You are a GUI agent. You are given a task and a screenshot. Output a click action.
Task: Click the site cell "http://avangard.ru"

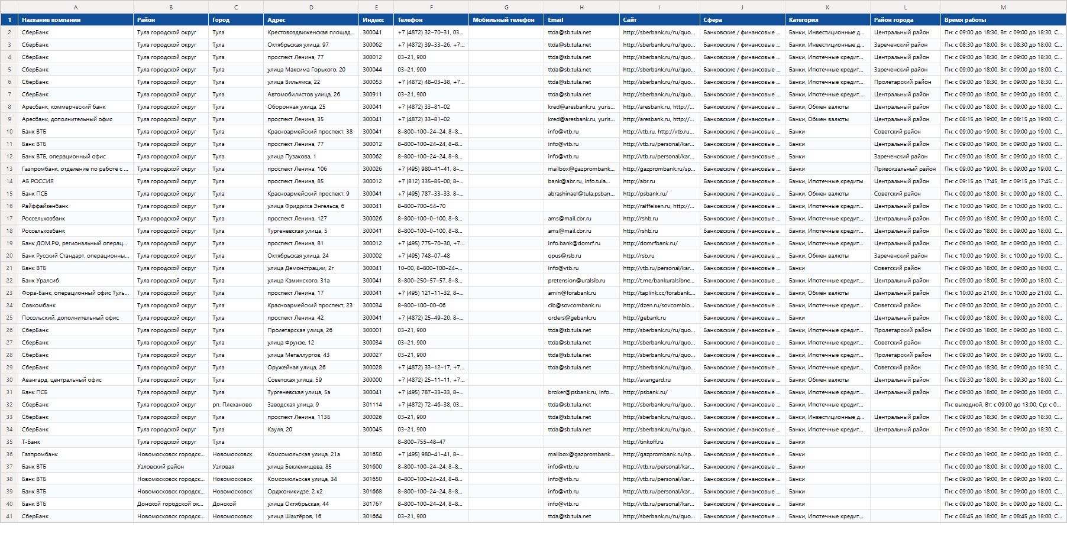click(x=659, y=380)
